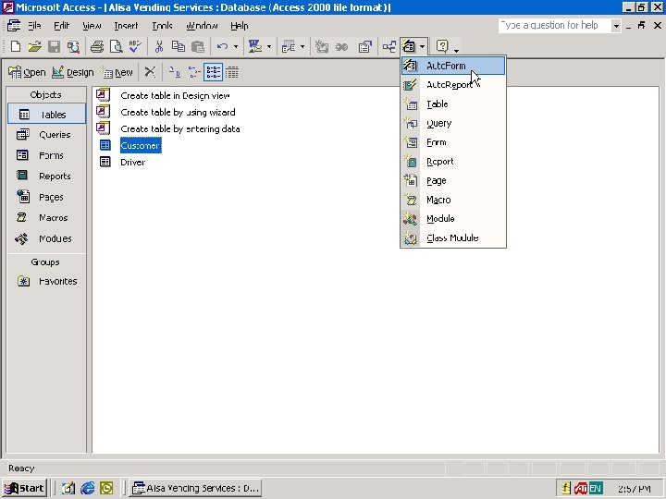The width and height of the screenshot is (666, 499).
Task: Select Macros in the Objects bar
Action: pyautogui.click(x=47, y=218)
